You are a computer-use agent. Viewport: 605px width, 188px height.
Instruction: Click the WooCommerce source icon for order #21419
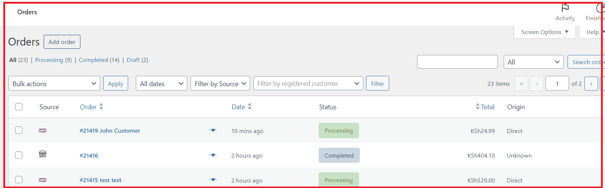pos(43,130)
